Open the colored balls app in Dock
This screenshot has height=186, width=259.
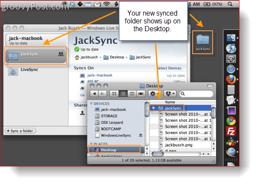pos(231,142)
